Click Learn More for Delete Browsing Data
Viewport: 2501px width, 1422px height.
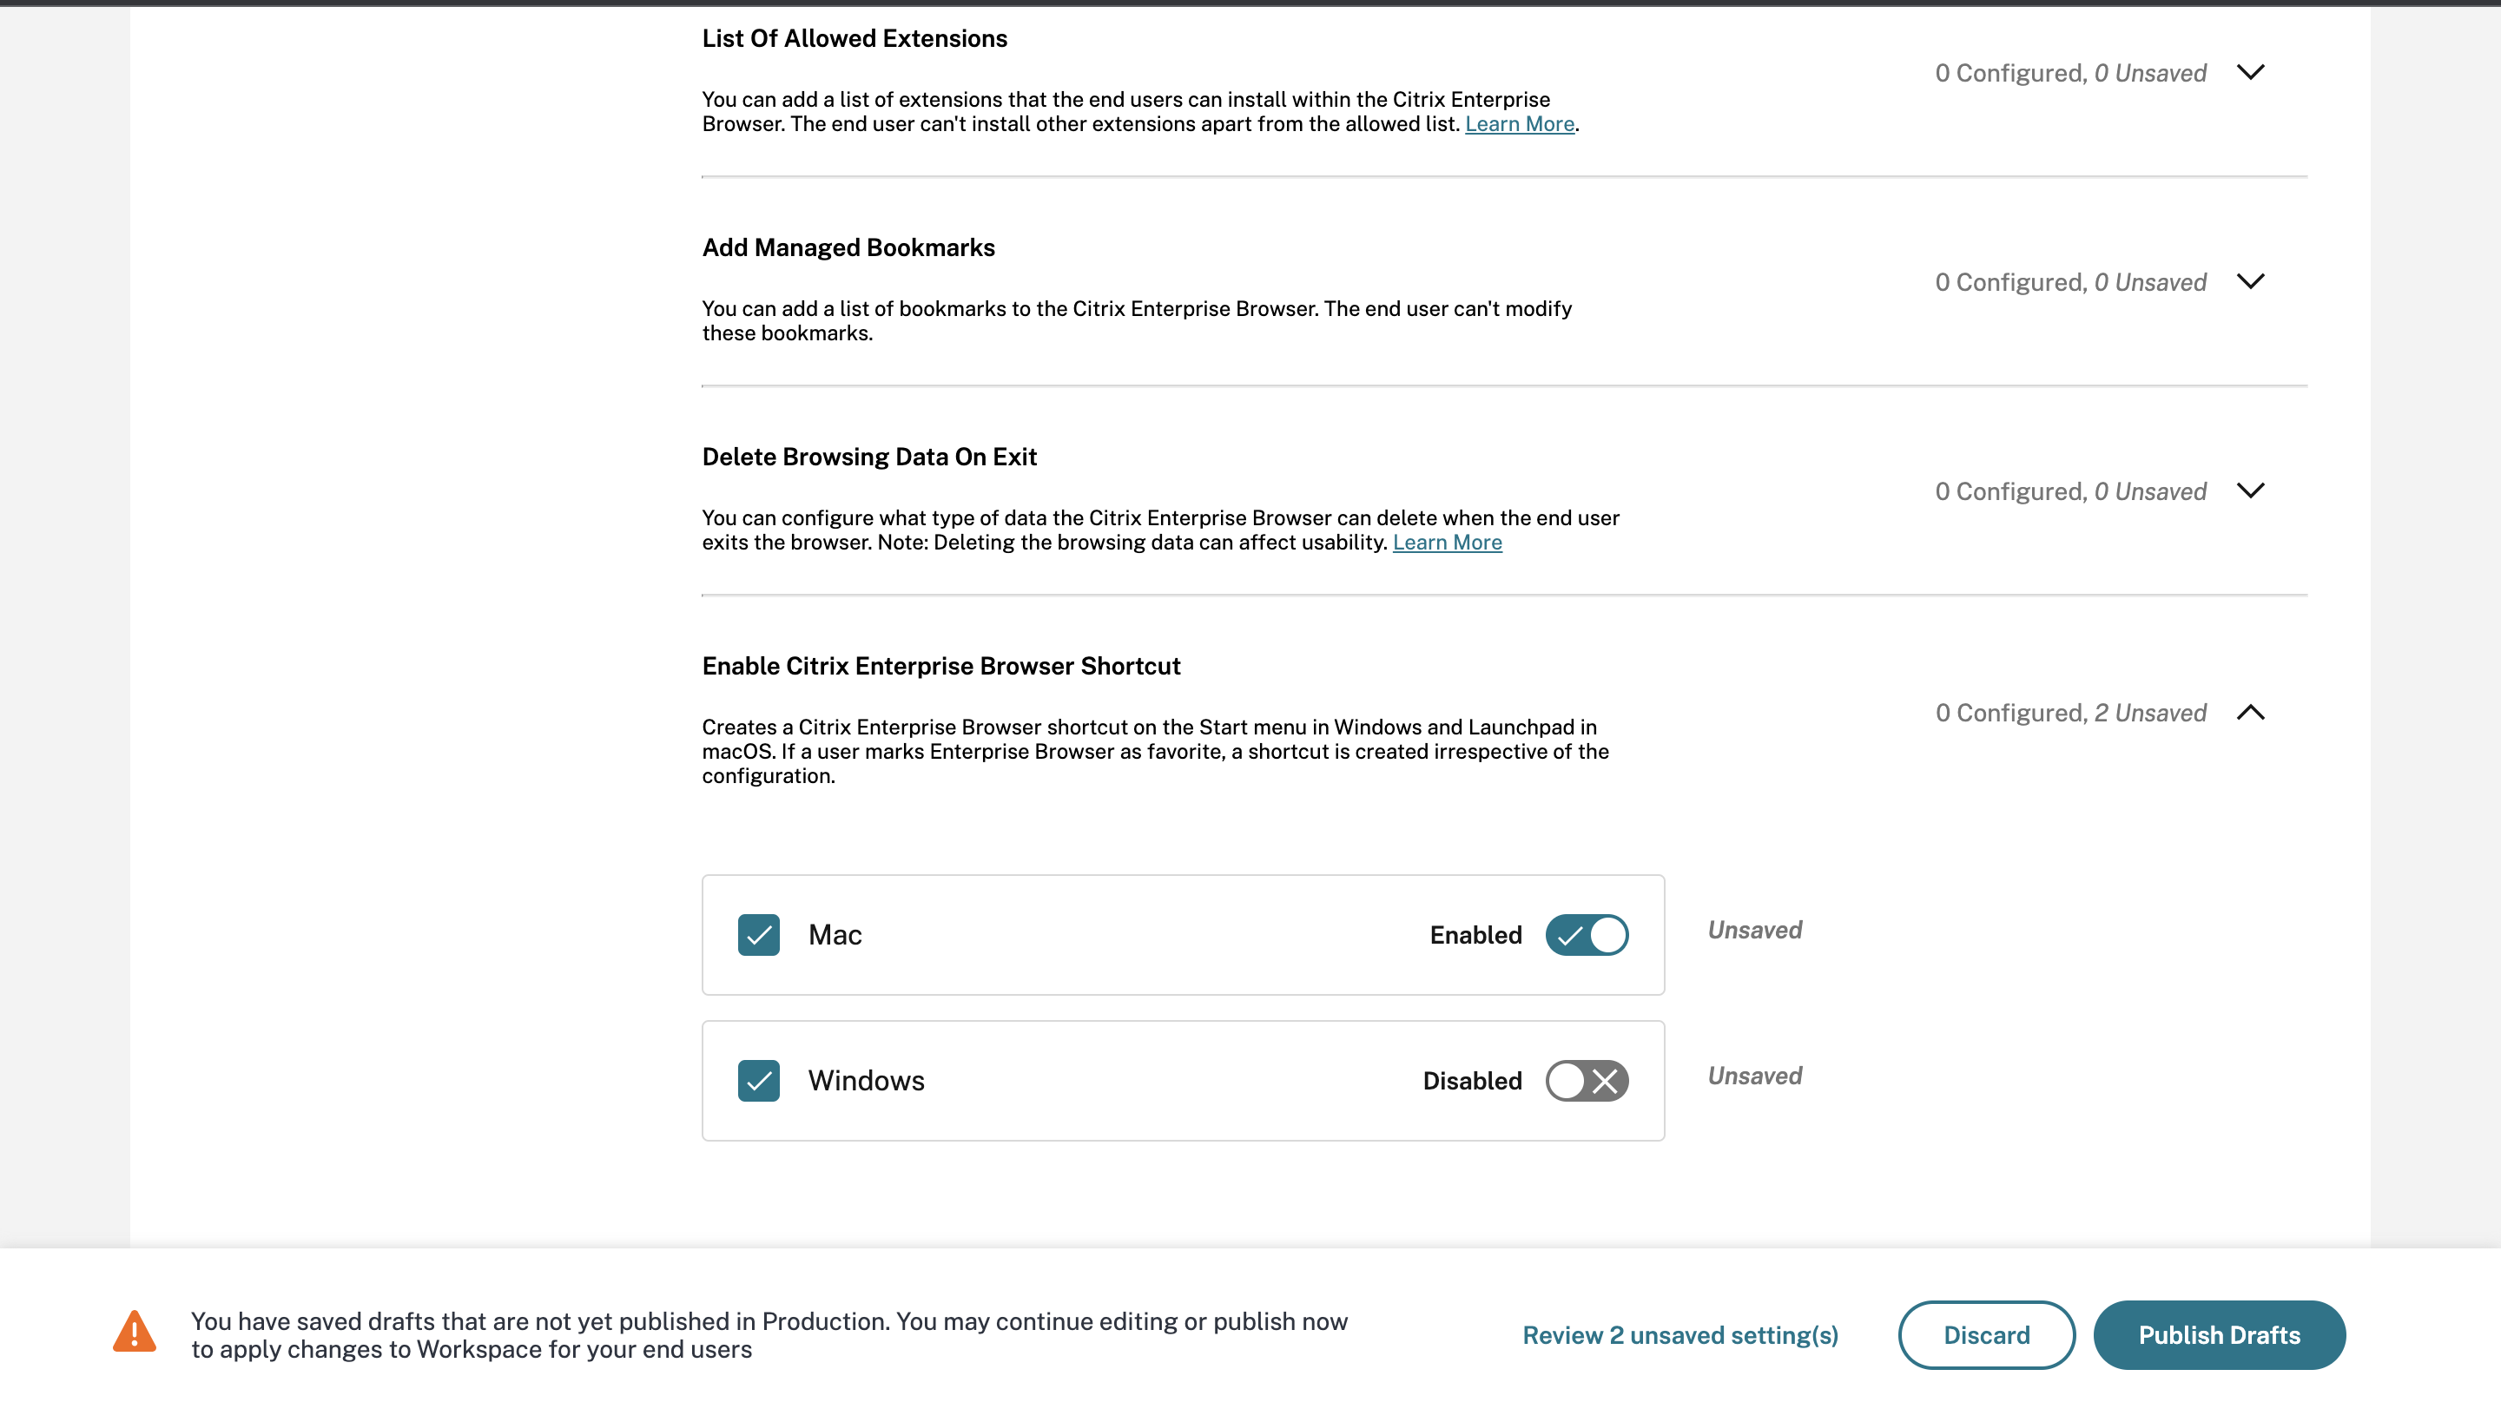pos(1446,541)
